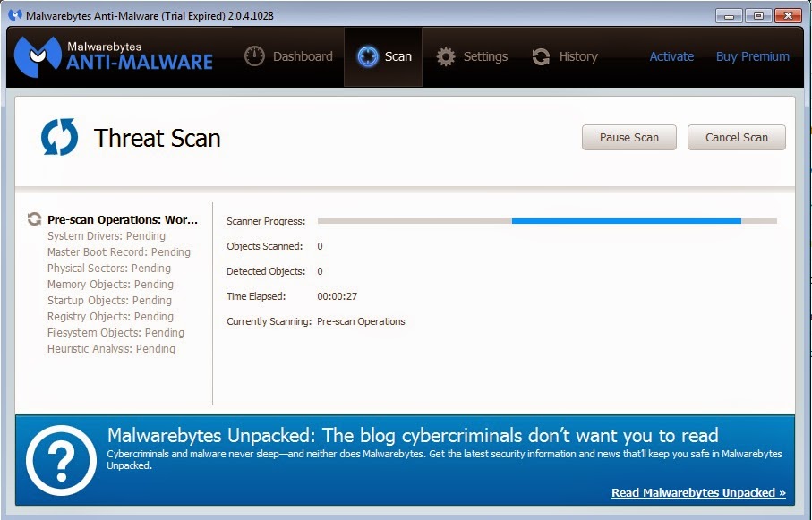Select Memory Objects: Pending row
Image resolution: width=812 pixels, height=520 pixels.
(110, 284)
